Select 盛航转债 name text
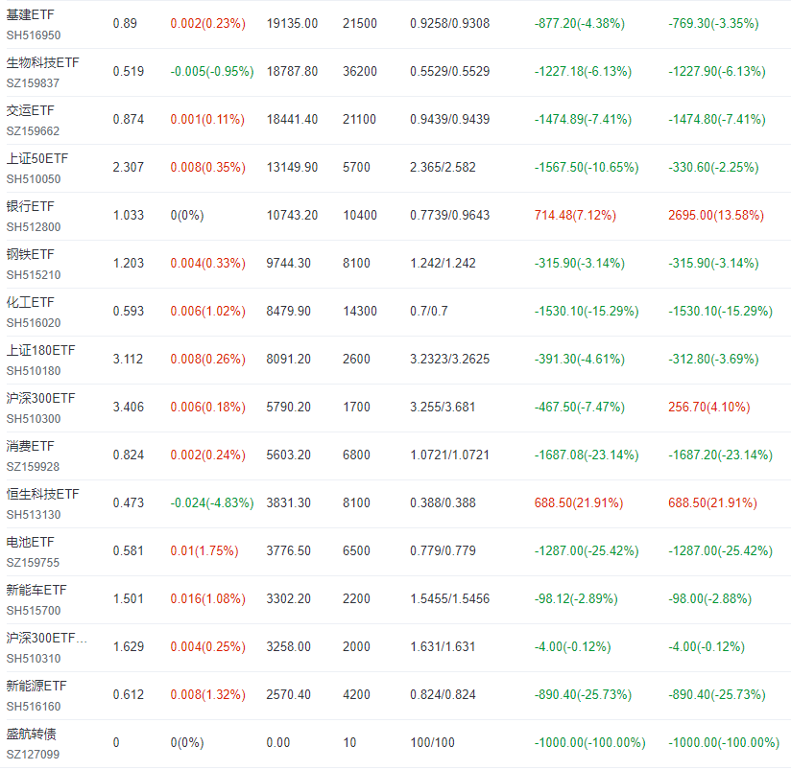This screenshot has height=770, width=791. pos(32,734)
